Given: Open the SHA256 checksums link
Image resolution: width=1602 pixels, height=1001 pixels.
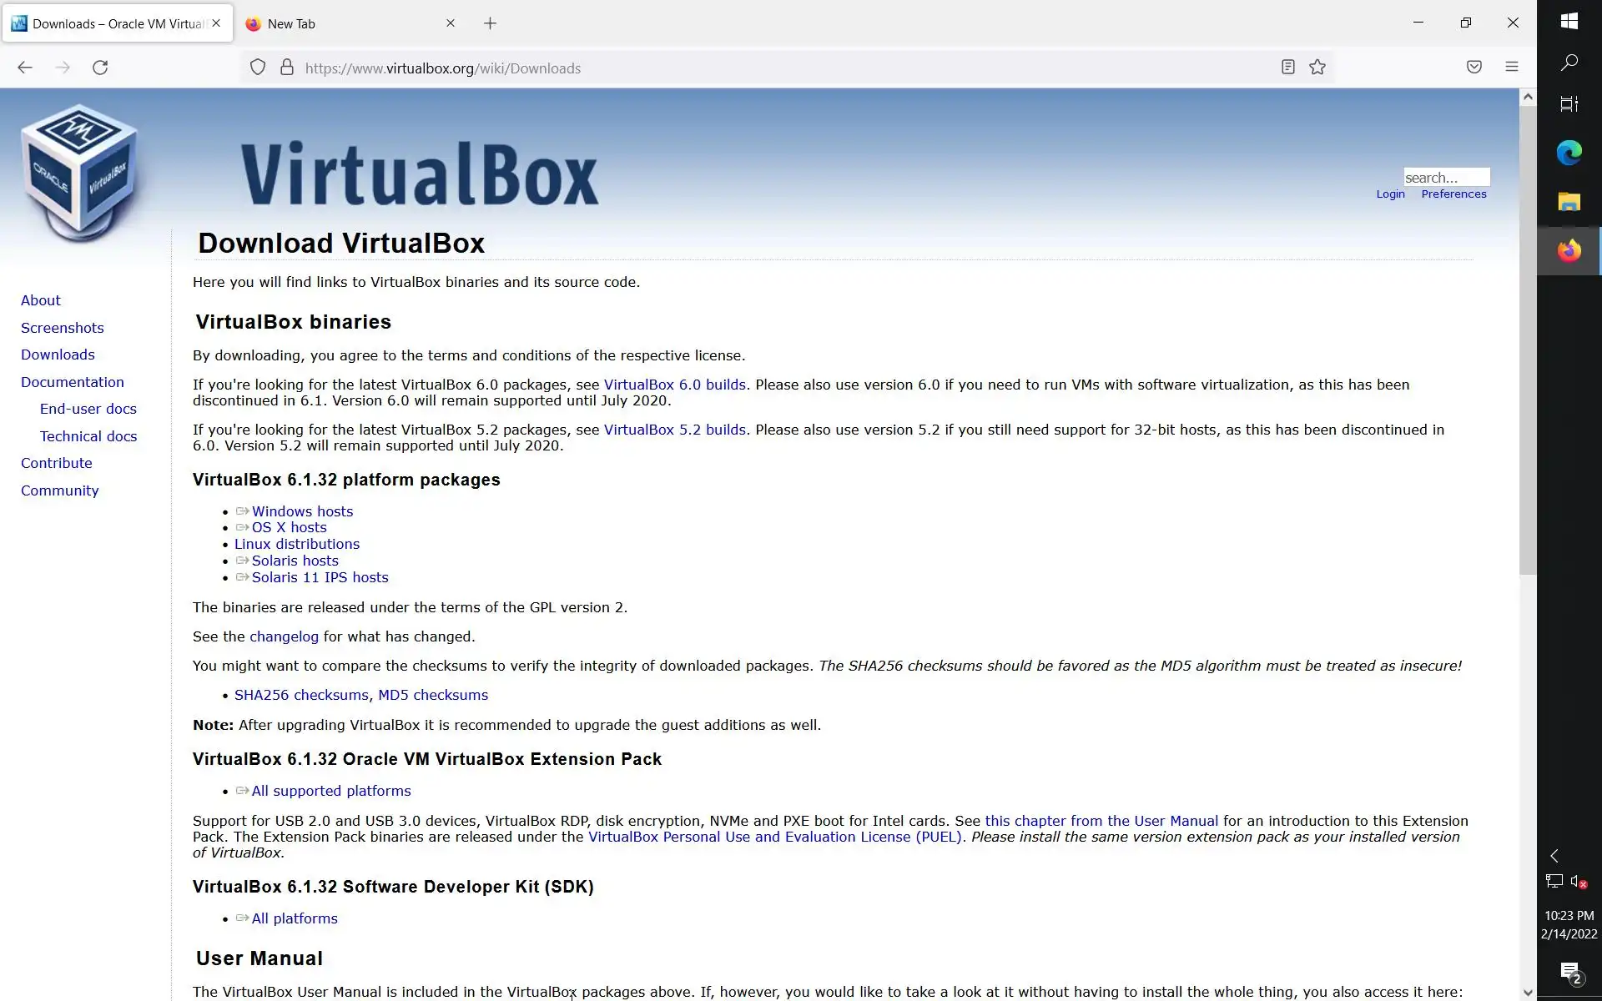Looking at the screenshot, I should 300,695.
